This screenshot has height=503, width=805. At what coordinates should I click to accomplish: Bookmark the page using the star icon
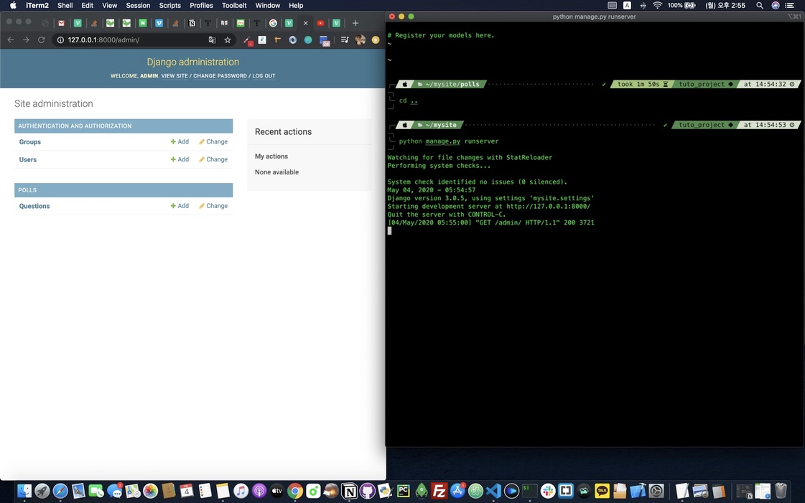click(228, 40)
